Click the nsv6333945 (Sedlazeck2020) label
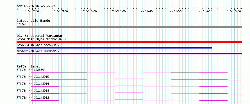Viewport: 250px width, 104px height. point(39,45)
